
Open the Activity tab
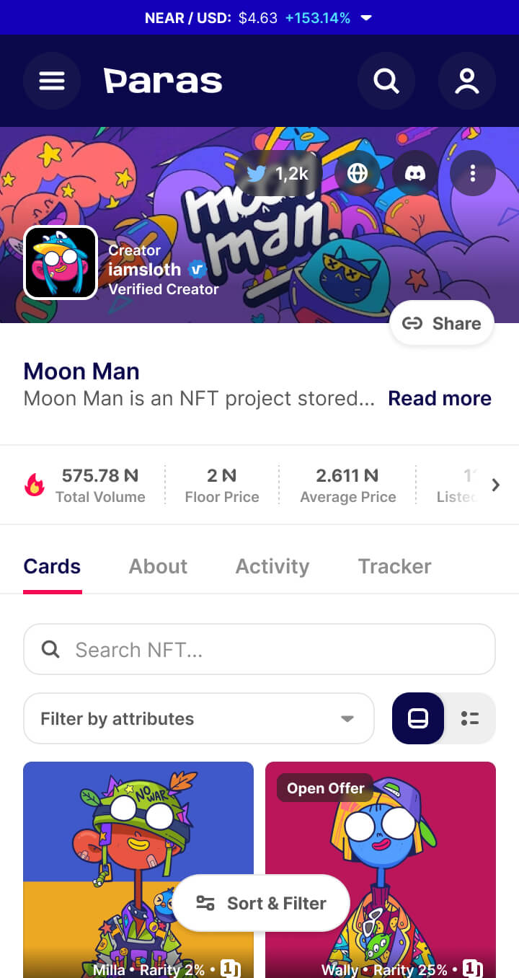(x=272, y=566)
